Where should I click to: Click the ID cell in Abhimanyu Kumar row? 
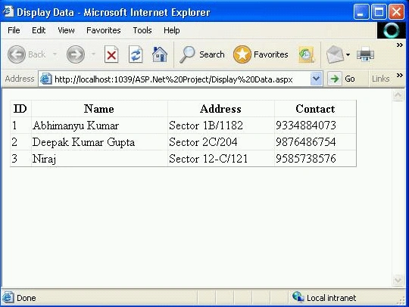20,126
